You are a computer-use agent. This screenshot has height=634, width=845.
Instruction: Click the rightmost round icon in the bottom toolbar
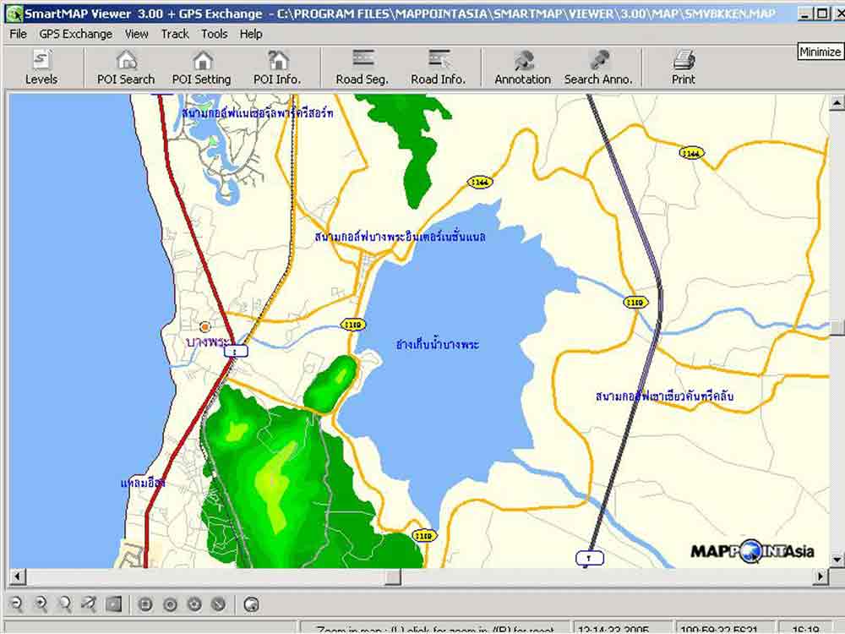[251, 604]
